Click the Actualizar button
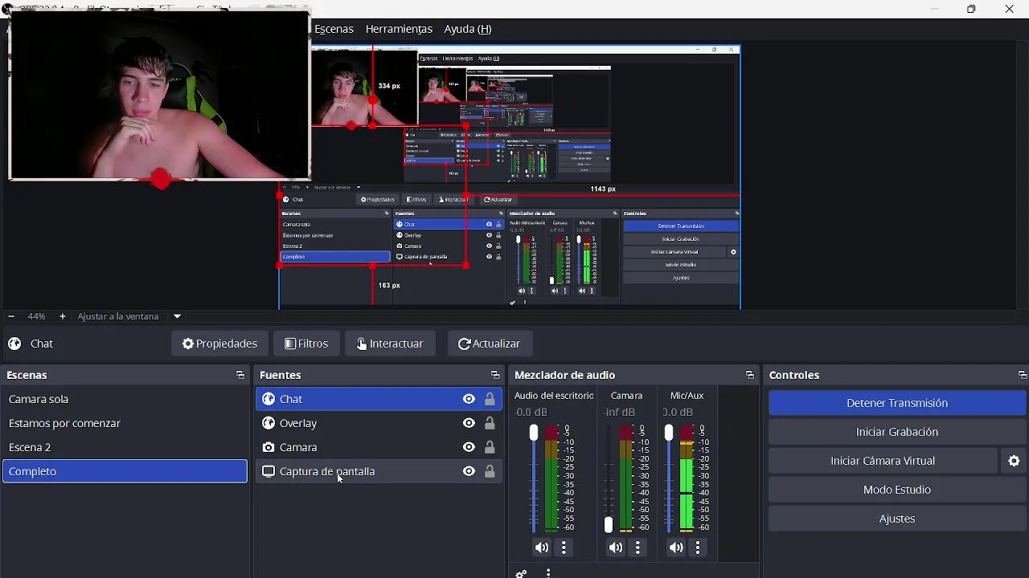 click(490, 344)
